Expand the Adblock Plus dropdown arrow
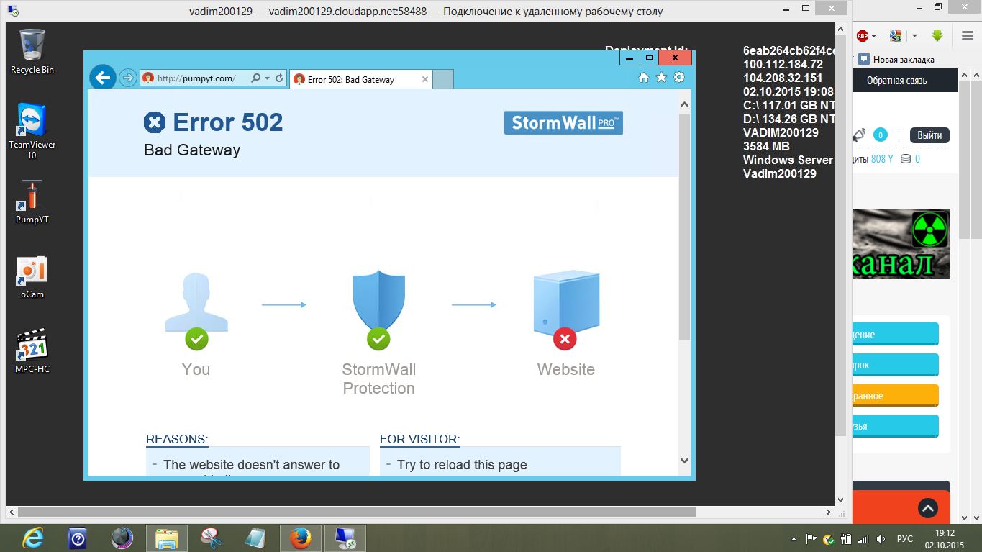This screenshot has height=552, width=982. [x=874, y=35]
